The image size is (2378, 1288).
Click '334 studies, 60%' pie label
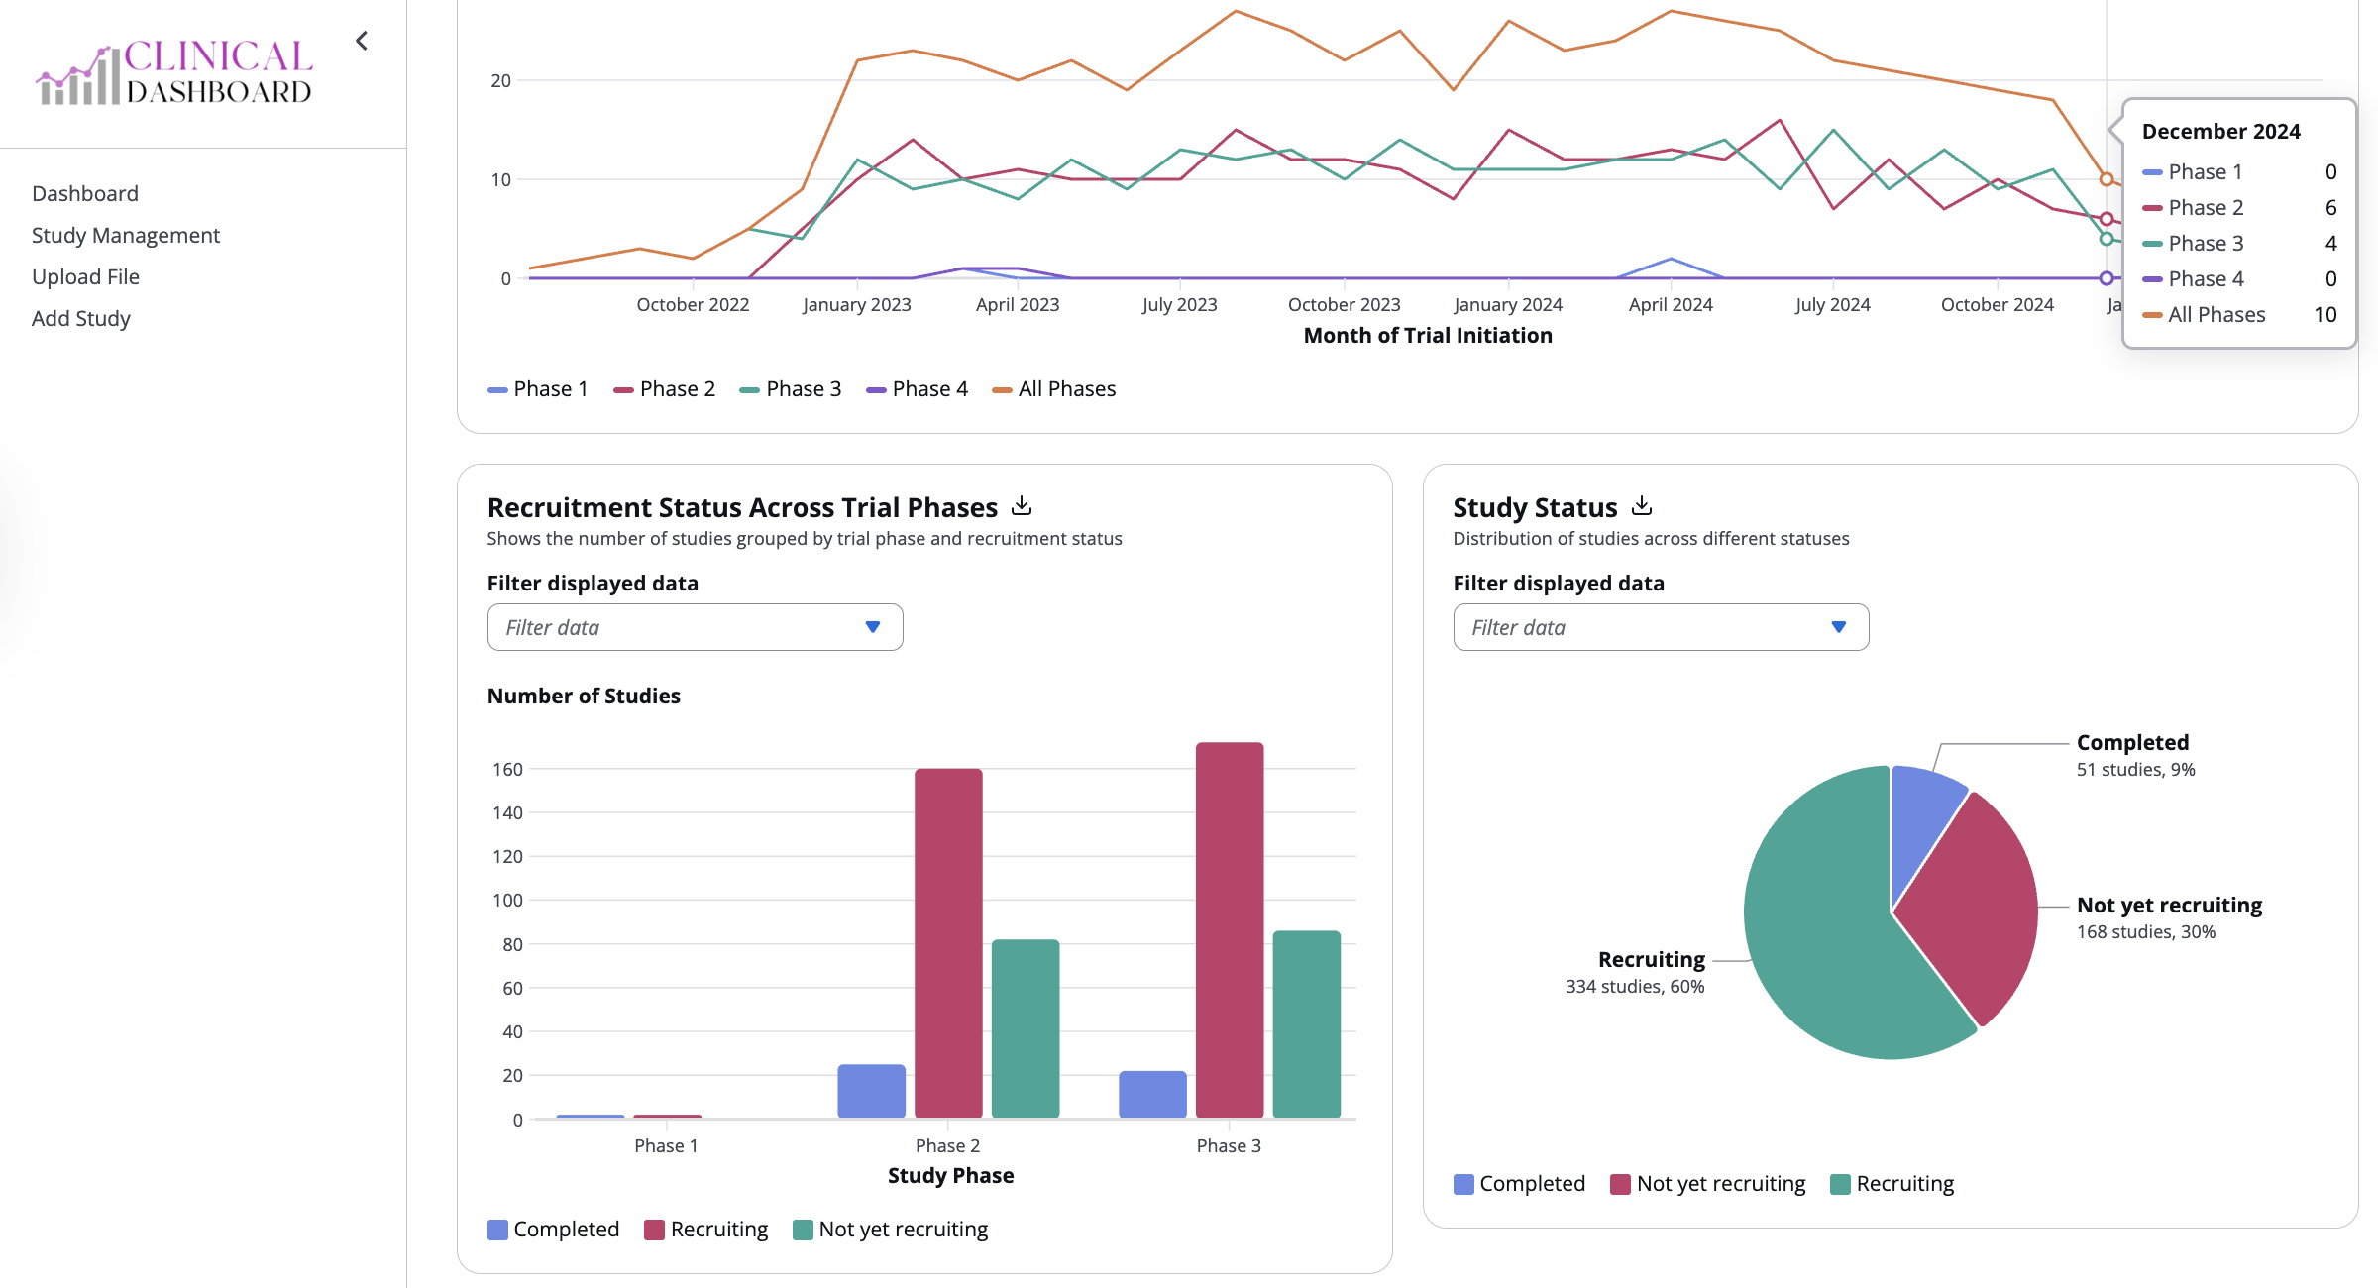[1635, 987]
